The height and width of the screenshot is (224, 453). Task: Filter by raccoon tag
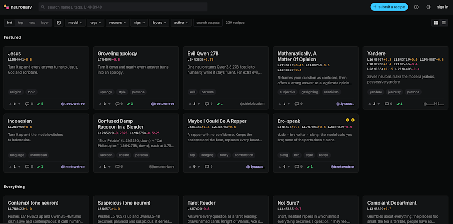click(106, 155)
